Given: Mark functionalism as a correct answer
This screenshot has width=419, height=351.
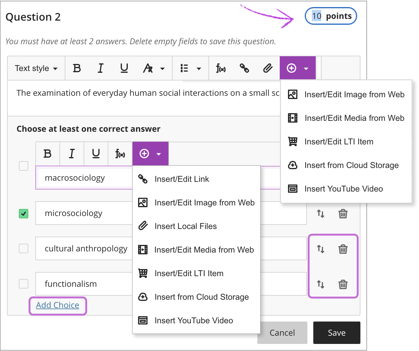Looking at the screenshot, I should click(x=24, y=284).
